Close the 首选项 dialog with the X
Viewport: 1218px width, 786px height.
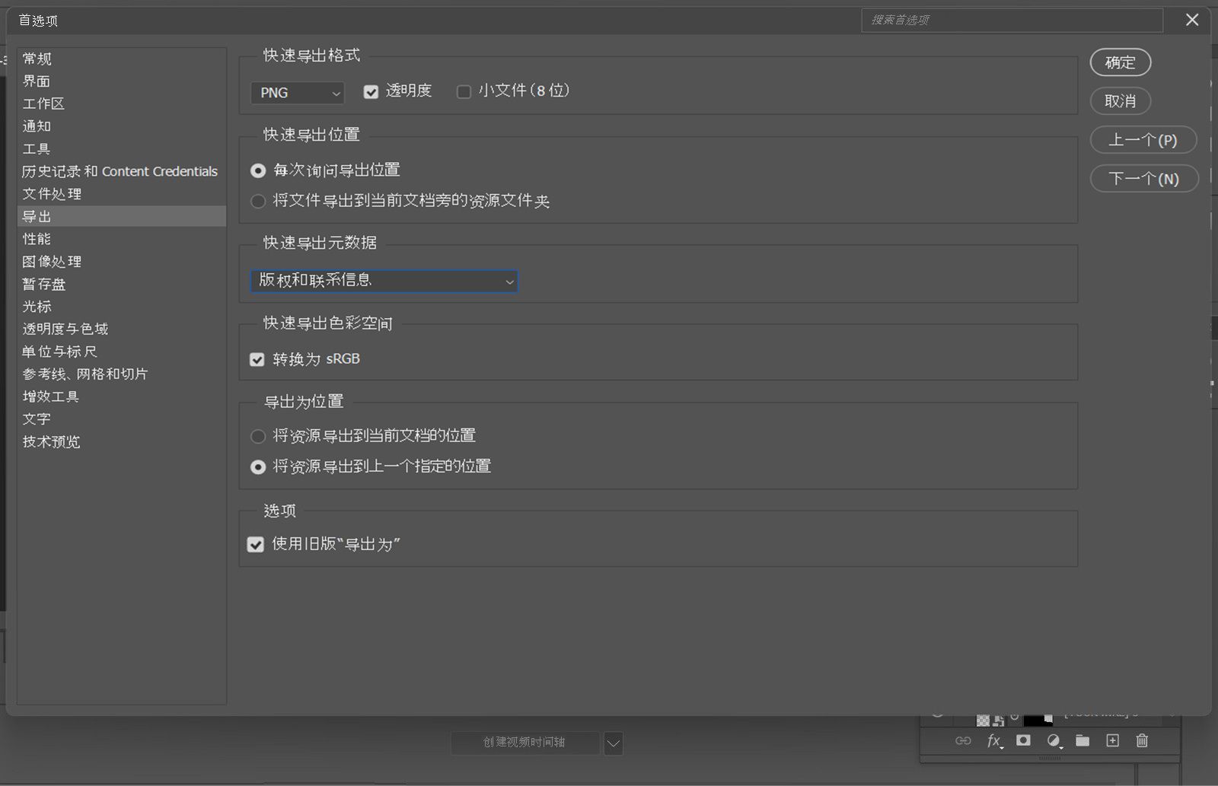(1192, 20)
